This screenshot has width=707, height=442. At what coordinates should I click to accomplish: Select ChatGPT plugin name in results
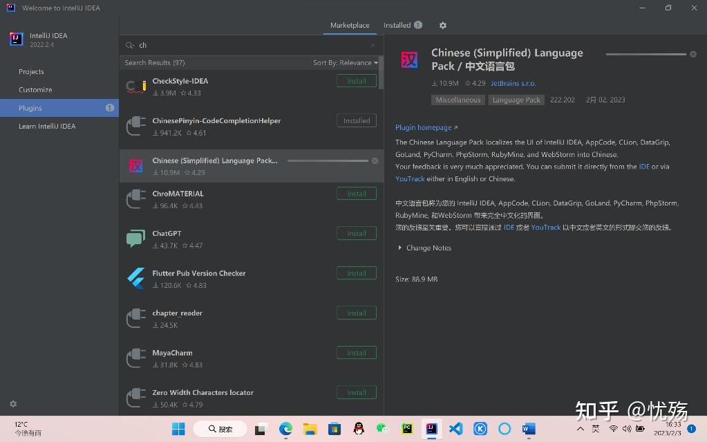[x=167, y=233]
